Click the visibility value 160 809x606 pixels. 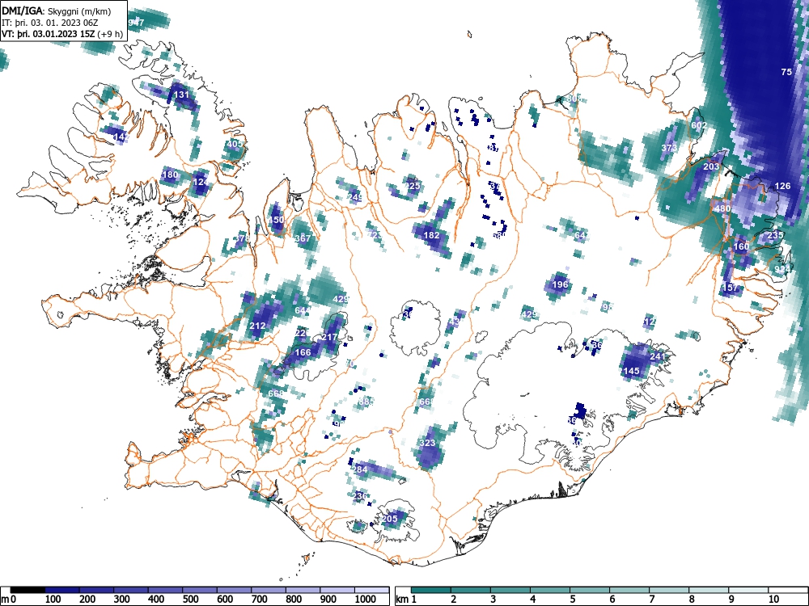(741, 246)
